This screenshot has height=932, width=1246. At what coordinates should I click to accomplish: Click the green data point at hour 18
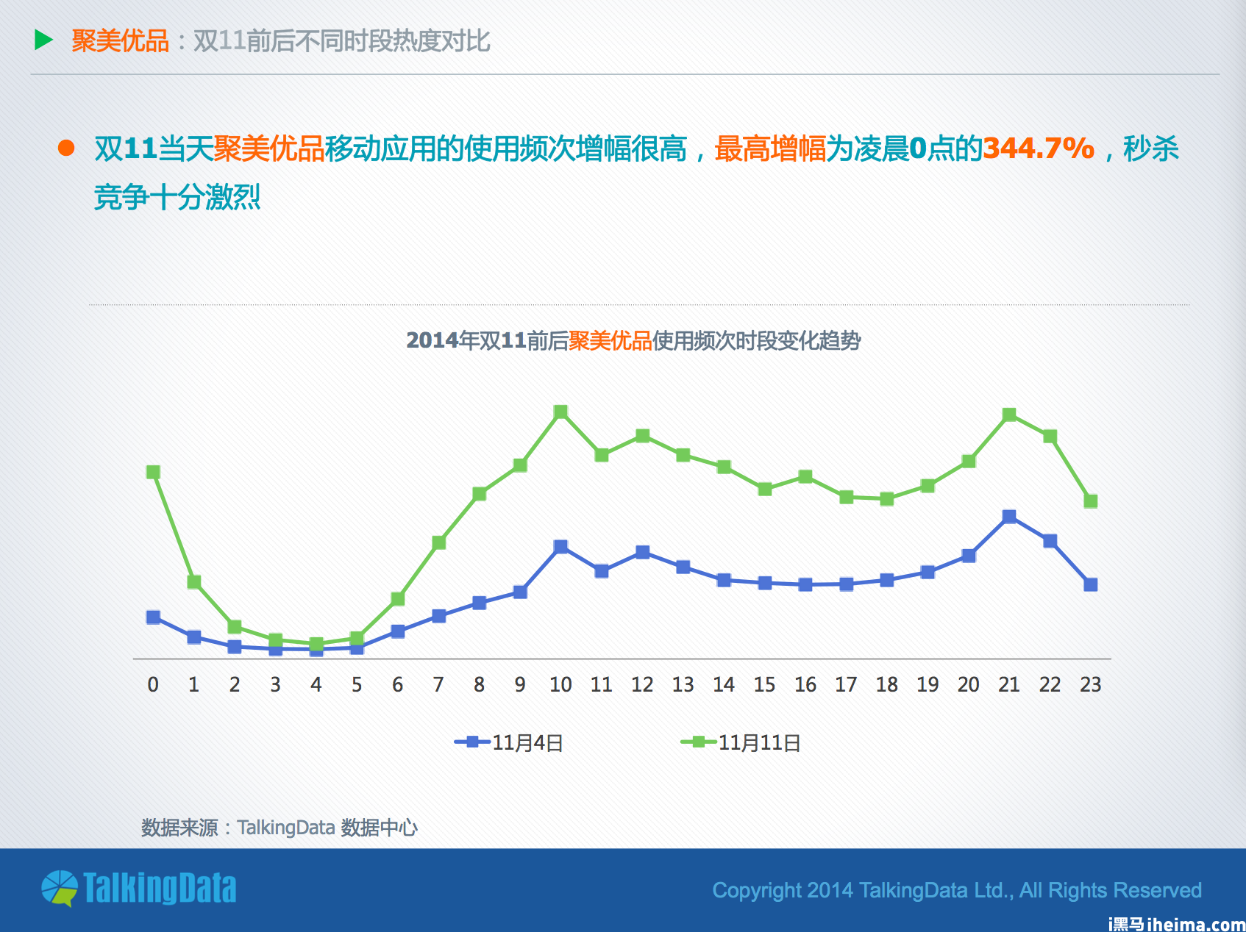[887, 499]
